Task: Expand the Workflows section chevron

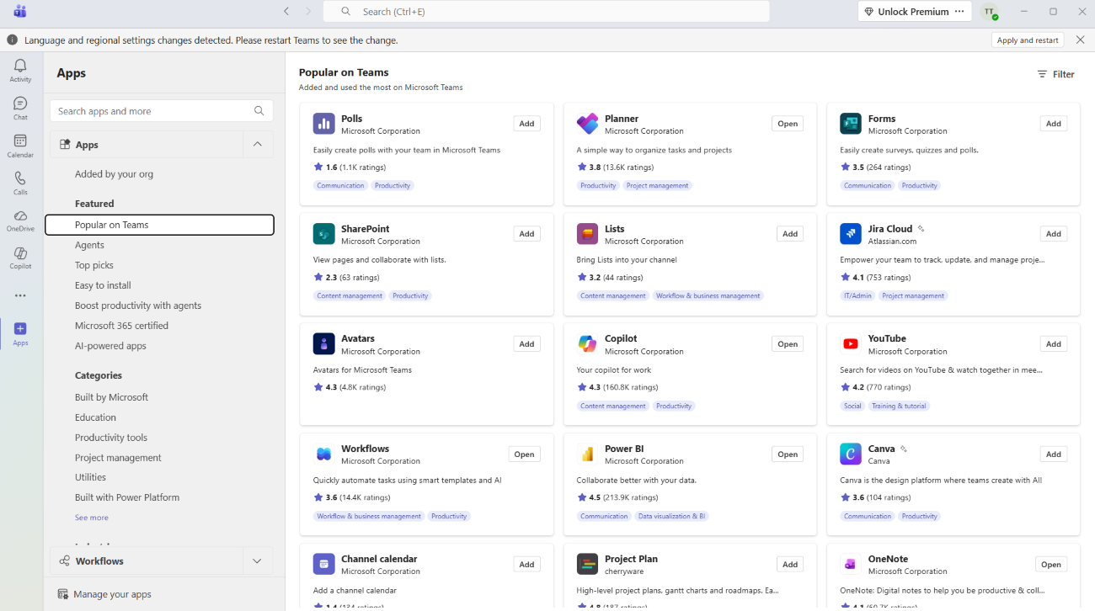Action: [x=257, y=561]
